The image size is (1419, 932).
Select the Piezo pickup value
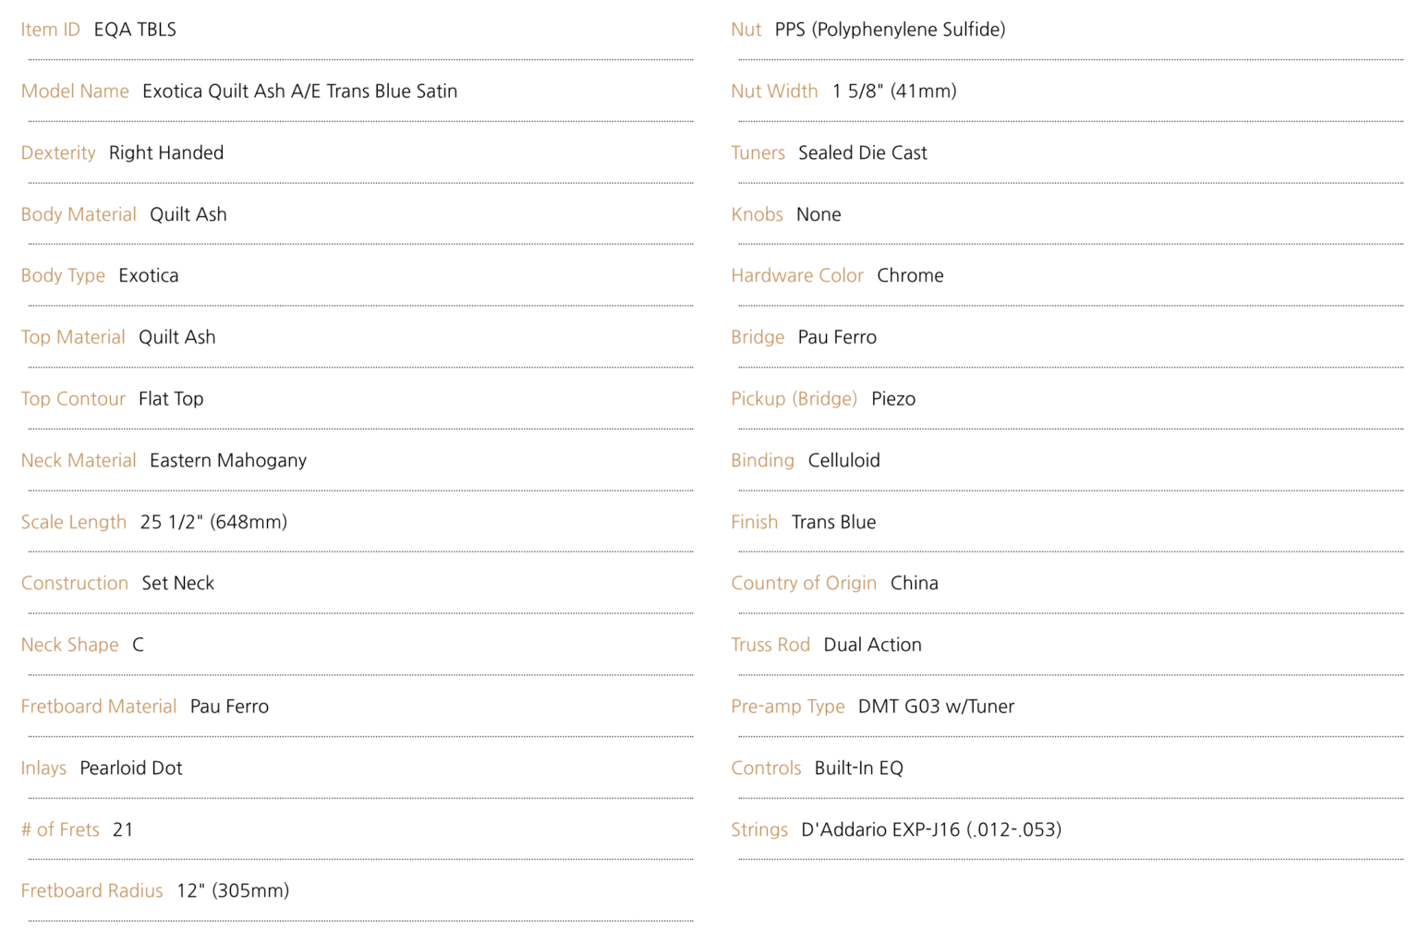click(x=893, y=399)
